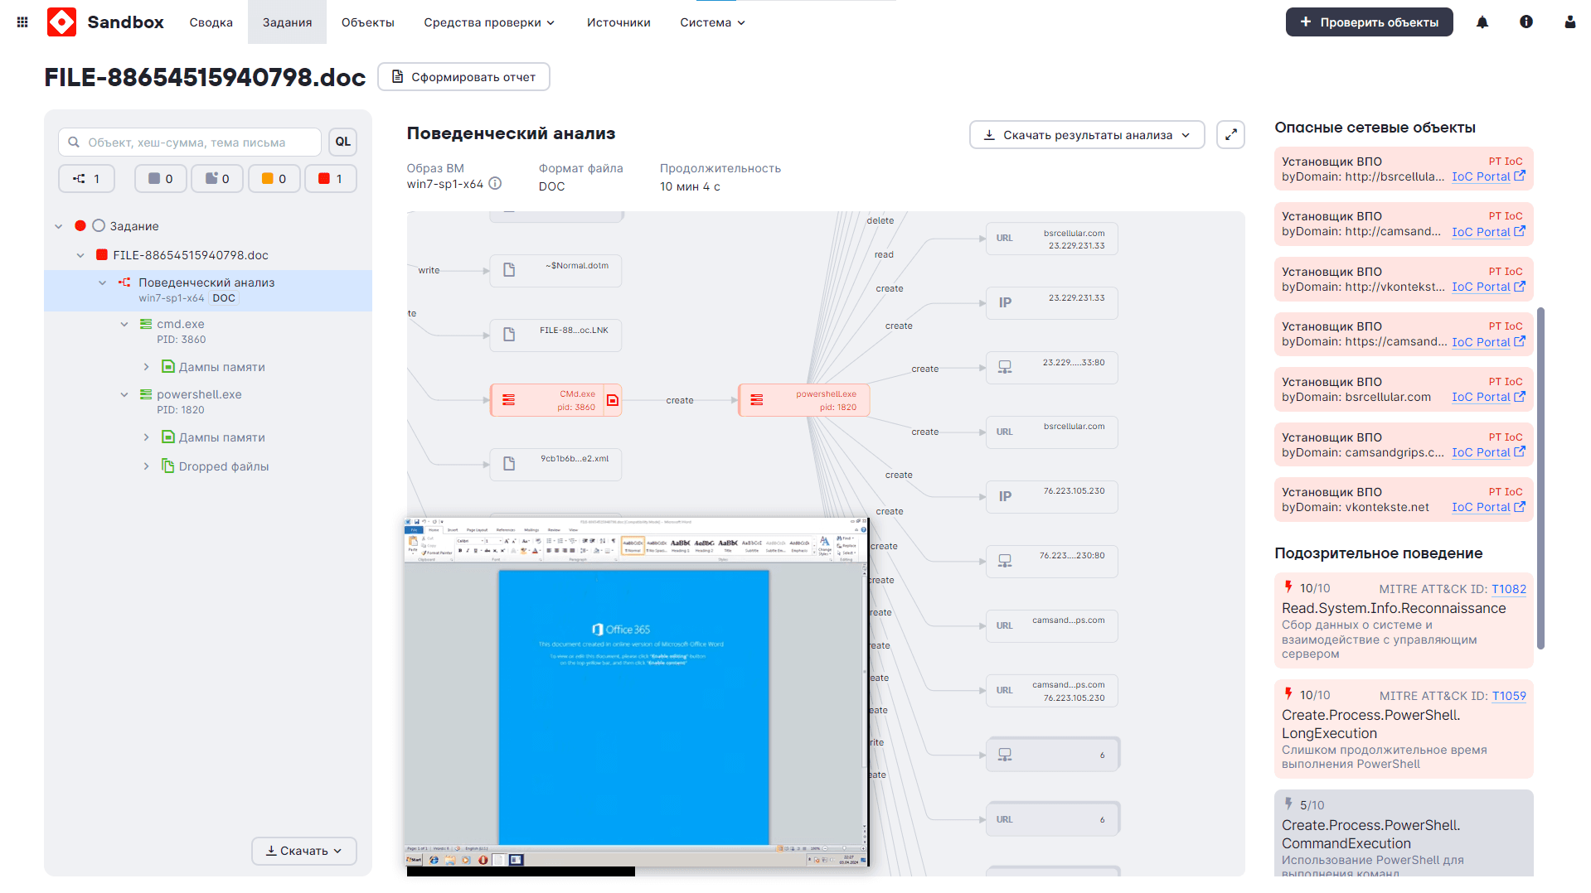Select the Задание radio circle in tree

point(99,226)
